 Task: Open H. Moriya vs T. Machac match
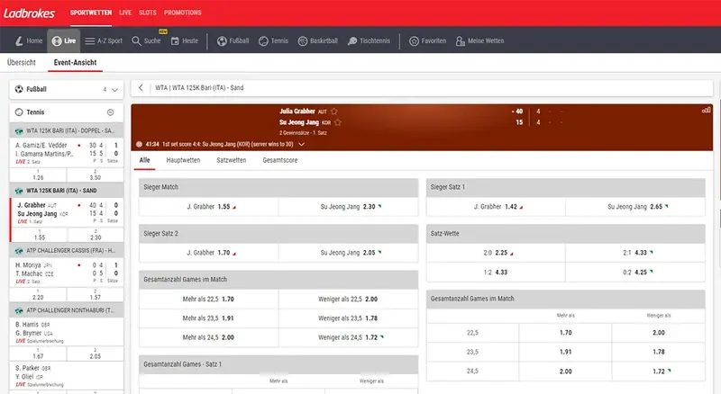click(66, 273)
